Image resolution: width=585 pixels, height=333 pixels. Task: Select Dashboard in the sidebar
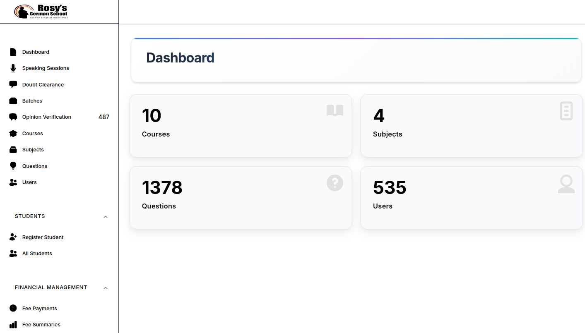tap(36, 52)
